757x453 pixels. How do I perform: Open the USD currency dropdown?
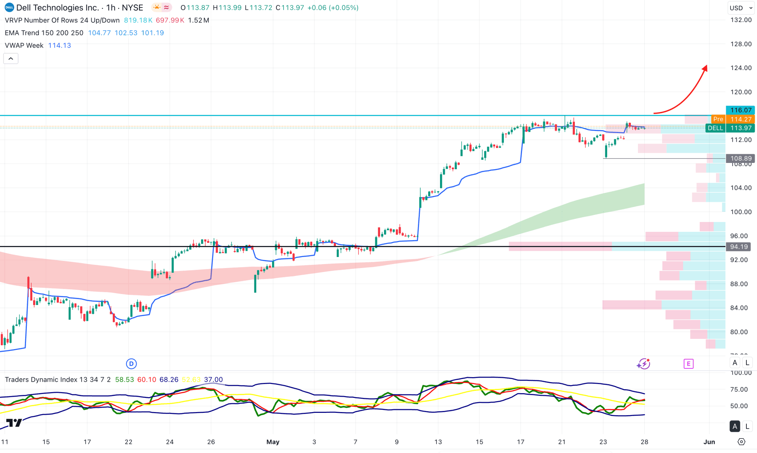pyautogui.click(x=740, y=7)
